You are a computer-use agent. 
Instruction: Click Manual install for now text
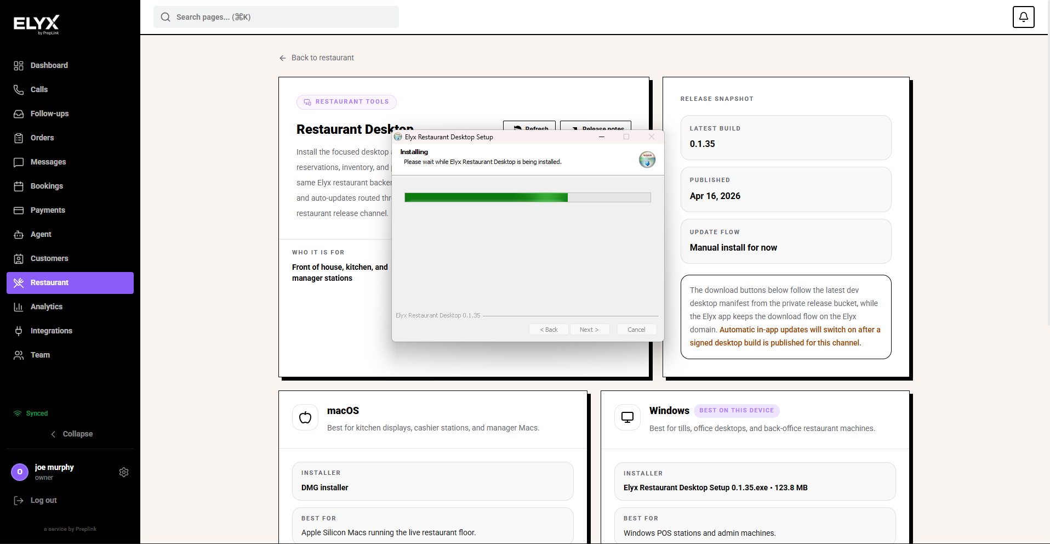click(x=733, y=248)
